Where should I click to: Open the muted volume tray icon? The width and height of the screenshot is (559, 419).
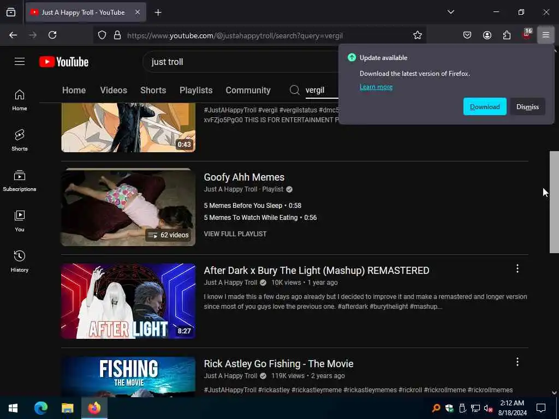[x=488, y=408]
